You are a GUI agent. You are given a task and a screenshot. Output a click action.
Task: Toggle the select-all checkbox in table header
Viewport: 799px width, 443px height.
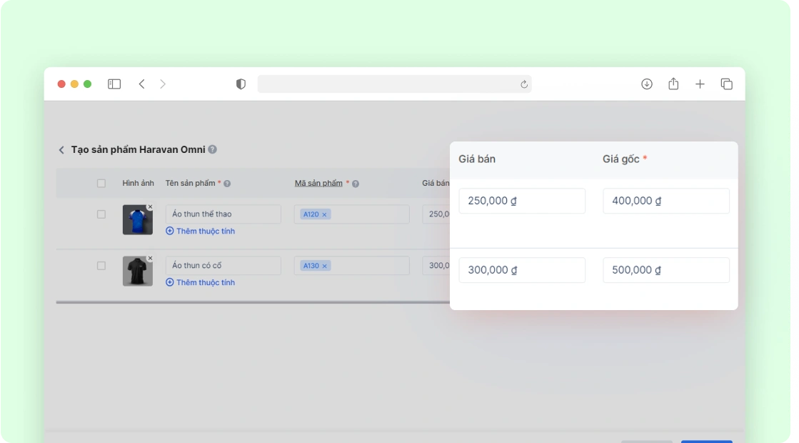coord(101,184)
